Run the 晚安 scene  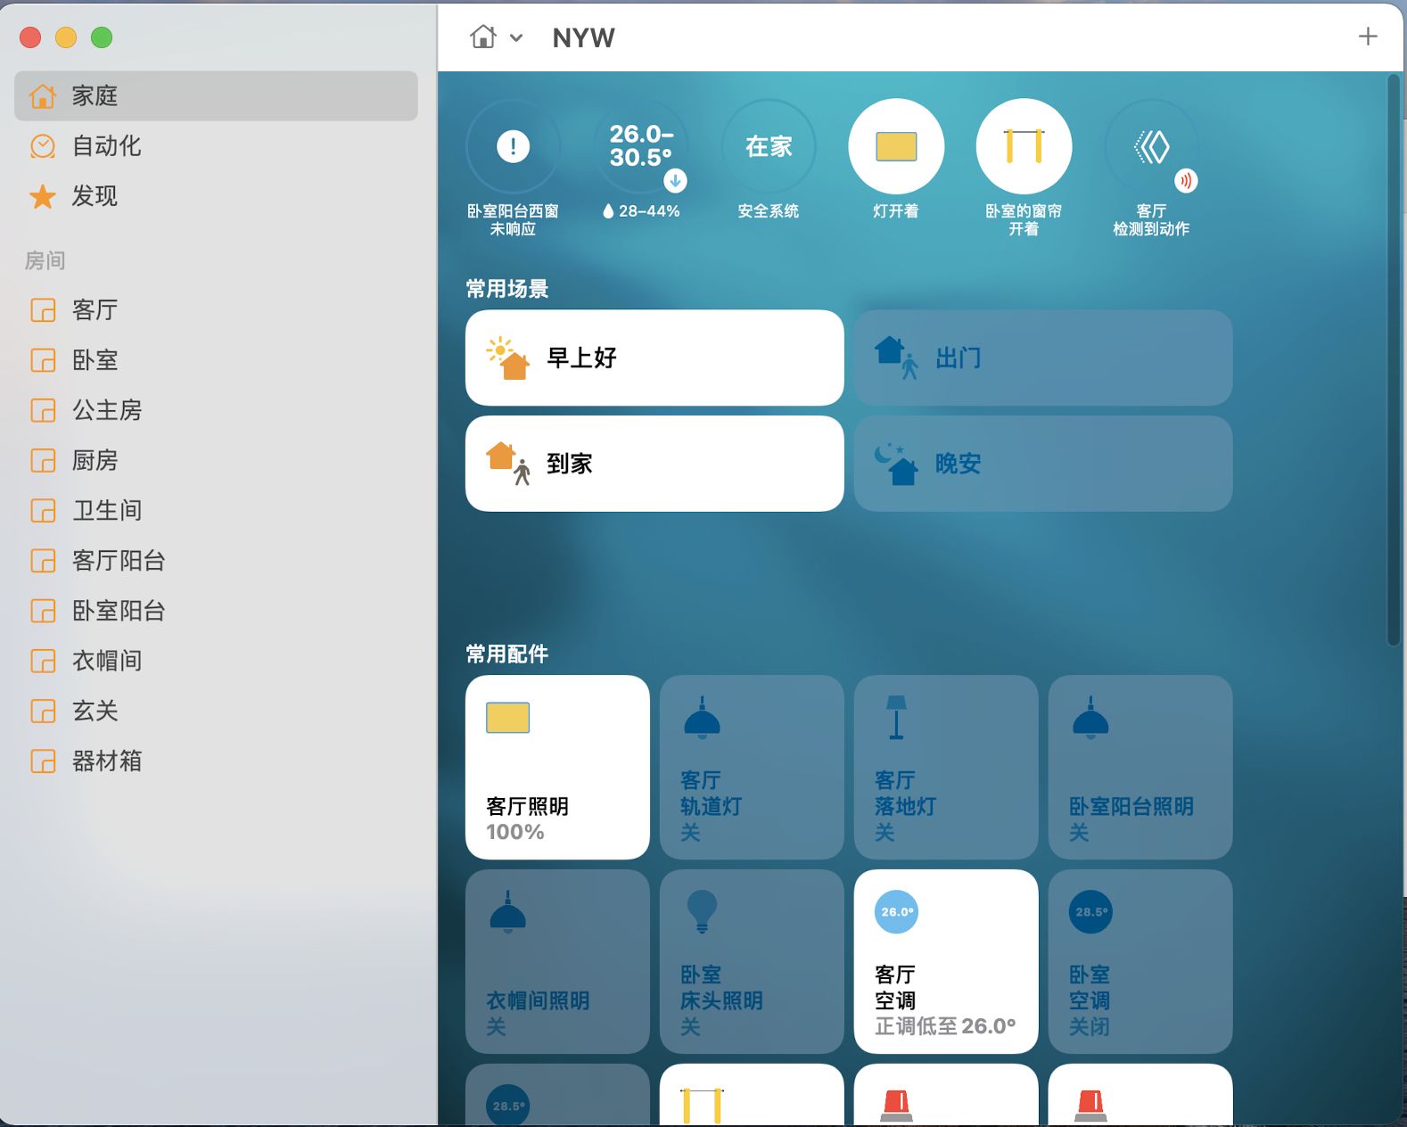[1043, 464]
